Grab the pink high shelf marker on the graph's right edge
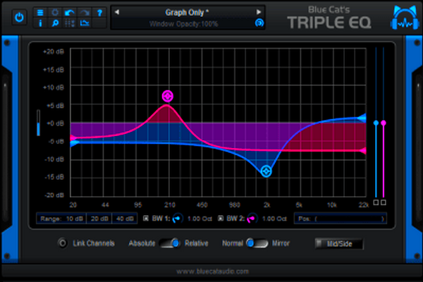 tap(363, 151)
